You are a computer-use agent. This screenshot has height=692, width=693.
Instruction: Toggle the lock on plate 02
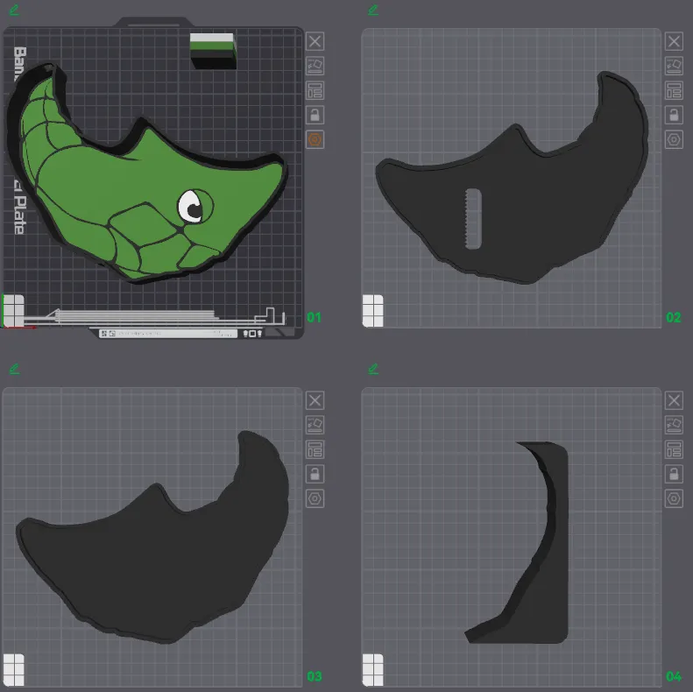[x=674, y=115]
